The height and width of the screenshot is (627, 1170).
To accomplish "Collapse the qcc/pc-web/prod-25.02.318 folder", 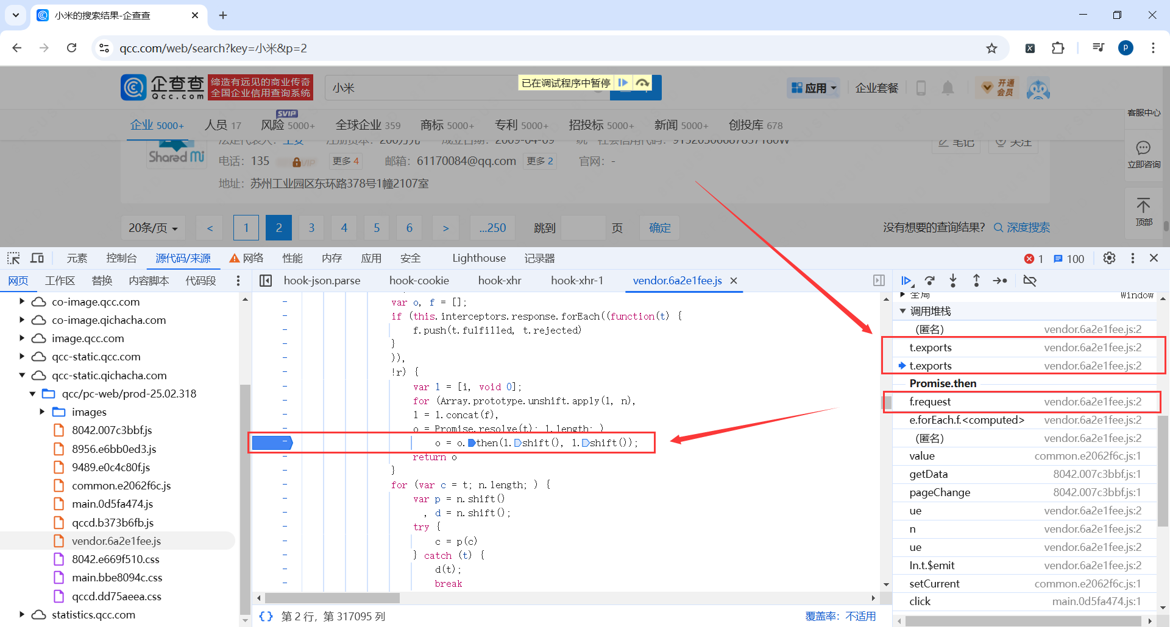I will [32, 394].
